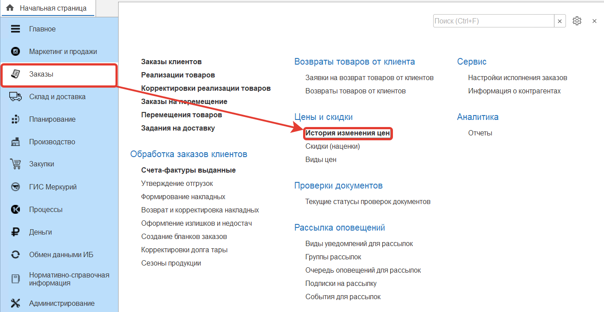The image size is (604, 312).
Task: Open the settings gear next to search
Action: [577, 21]
